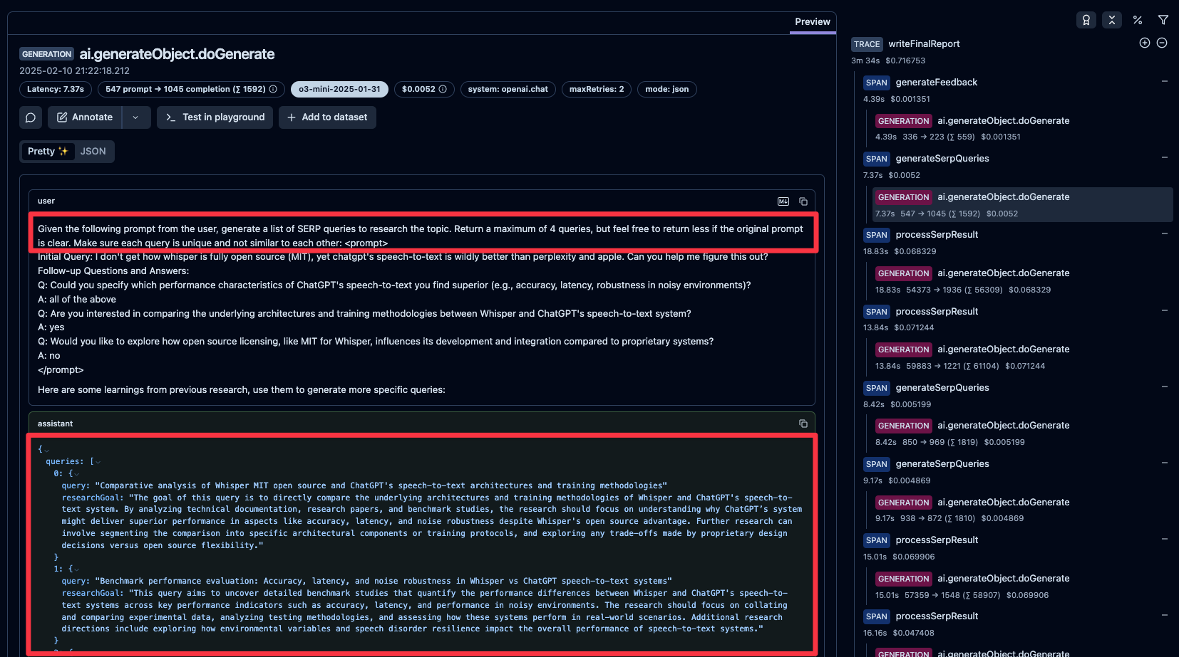This screenshot has width=1179, height=657.
Task: Select the Preview tab
Action: pos(813,22)
